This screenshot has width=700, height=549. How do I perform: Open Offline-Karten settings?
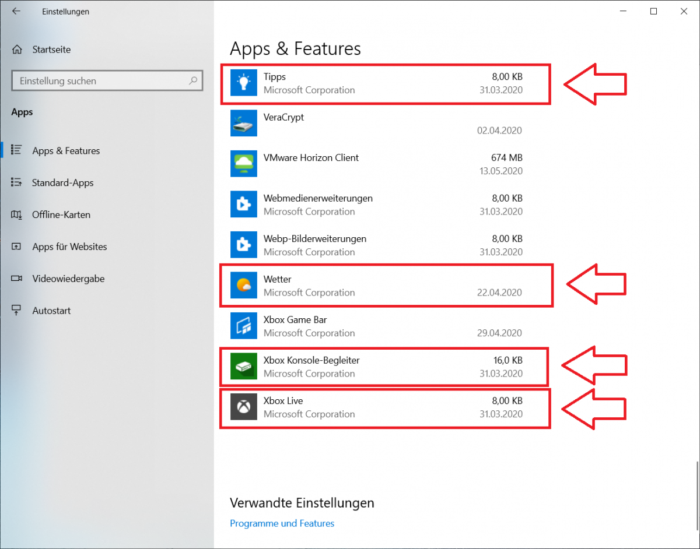click(61, 214)
